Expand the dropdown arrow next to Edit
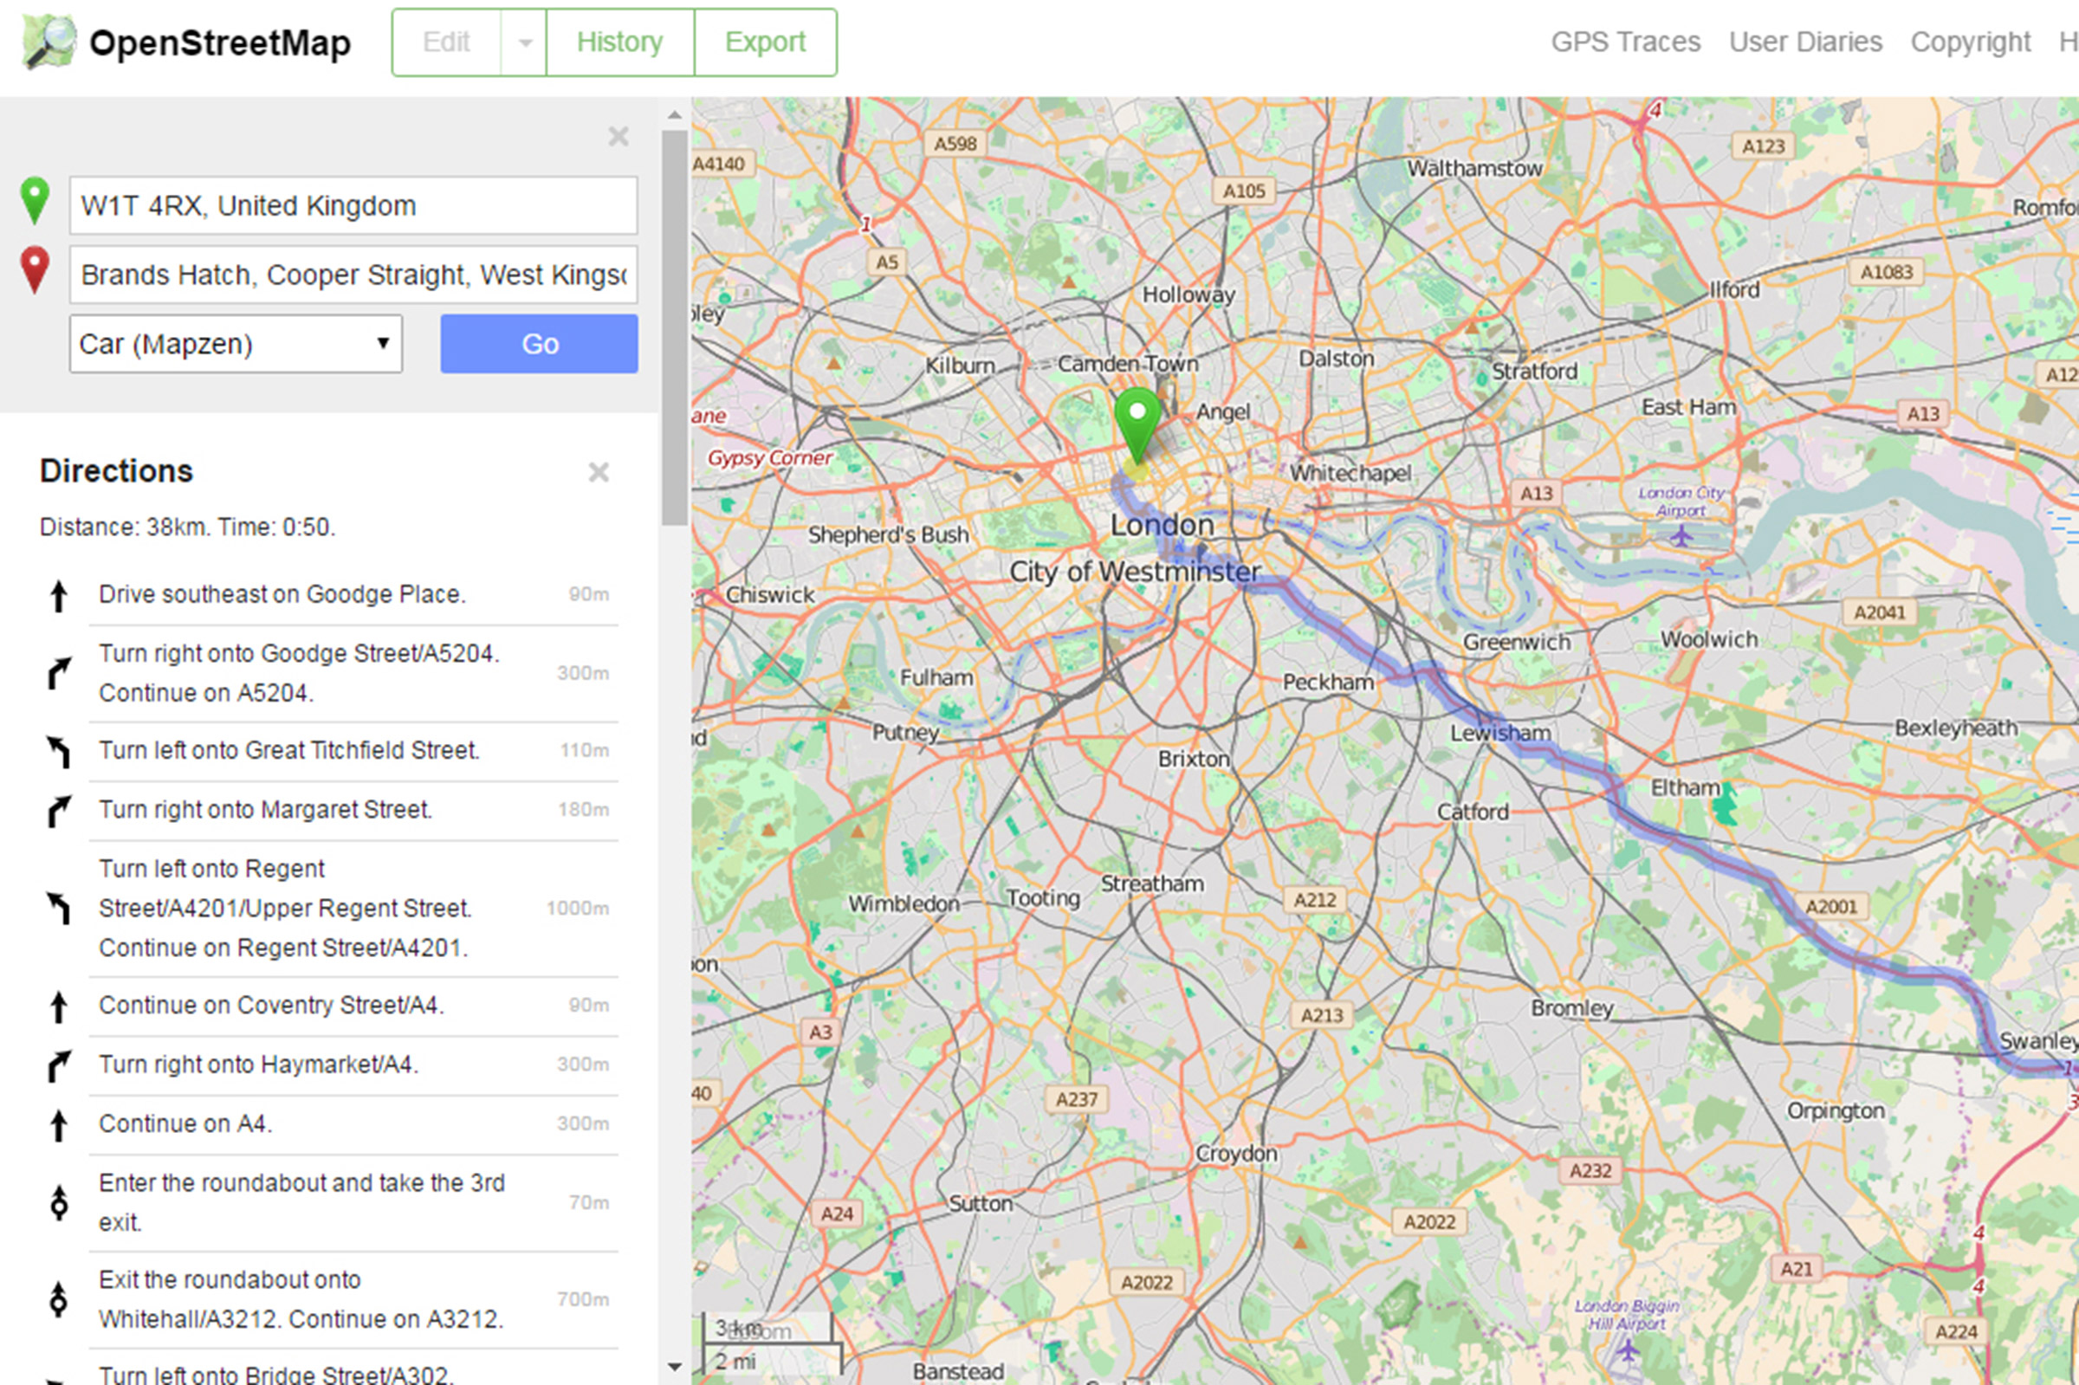Viewport: 2079px width, 1385px height. coord(526,42)
